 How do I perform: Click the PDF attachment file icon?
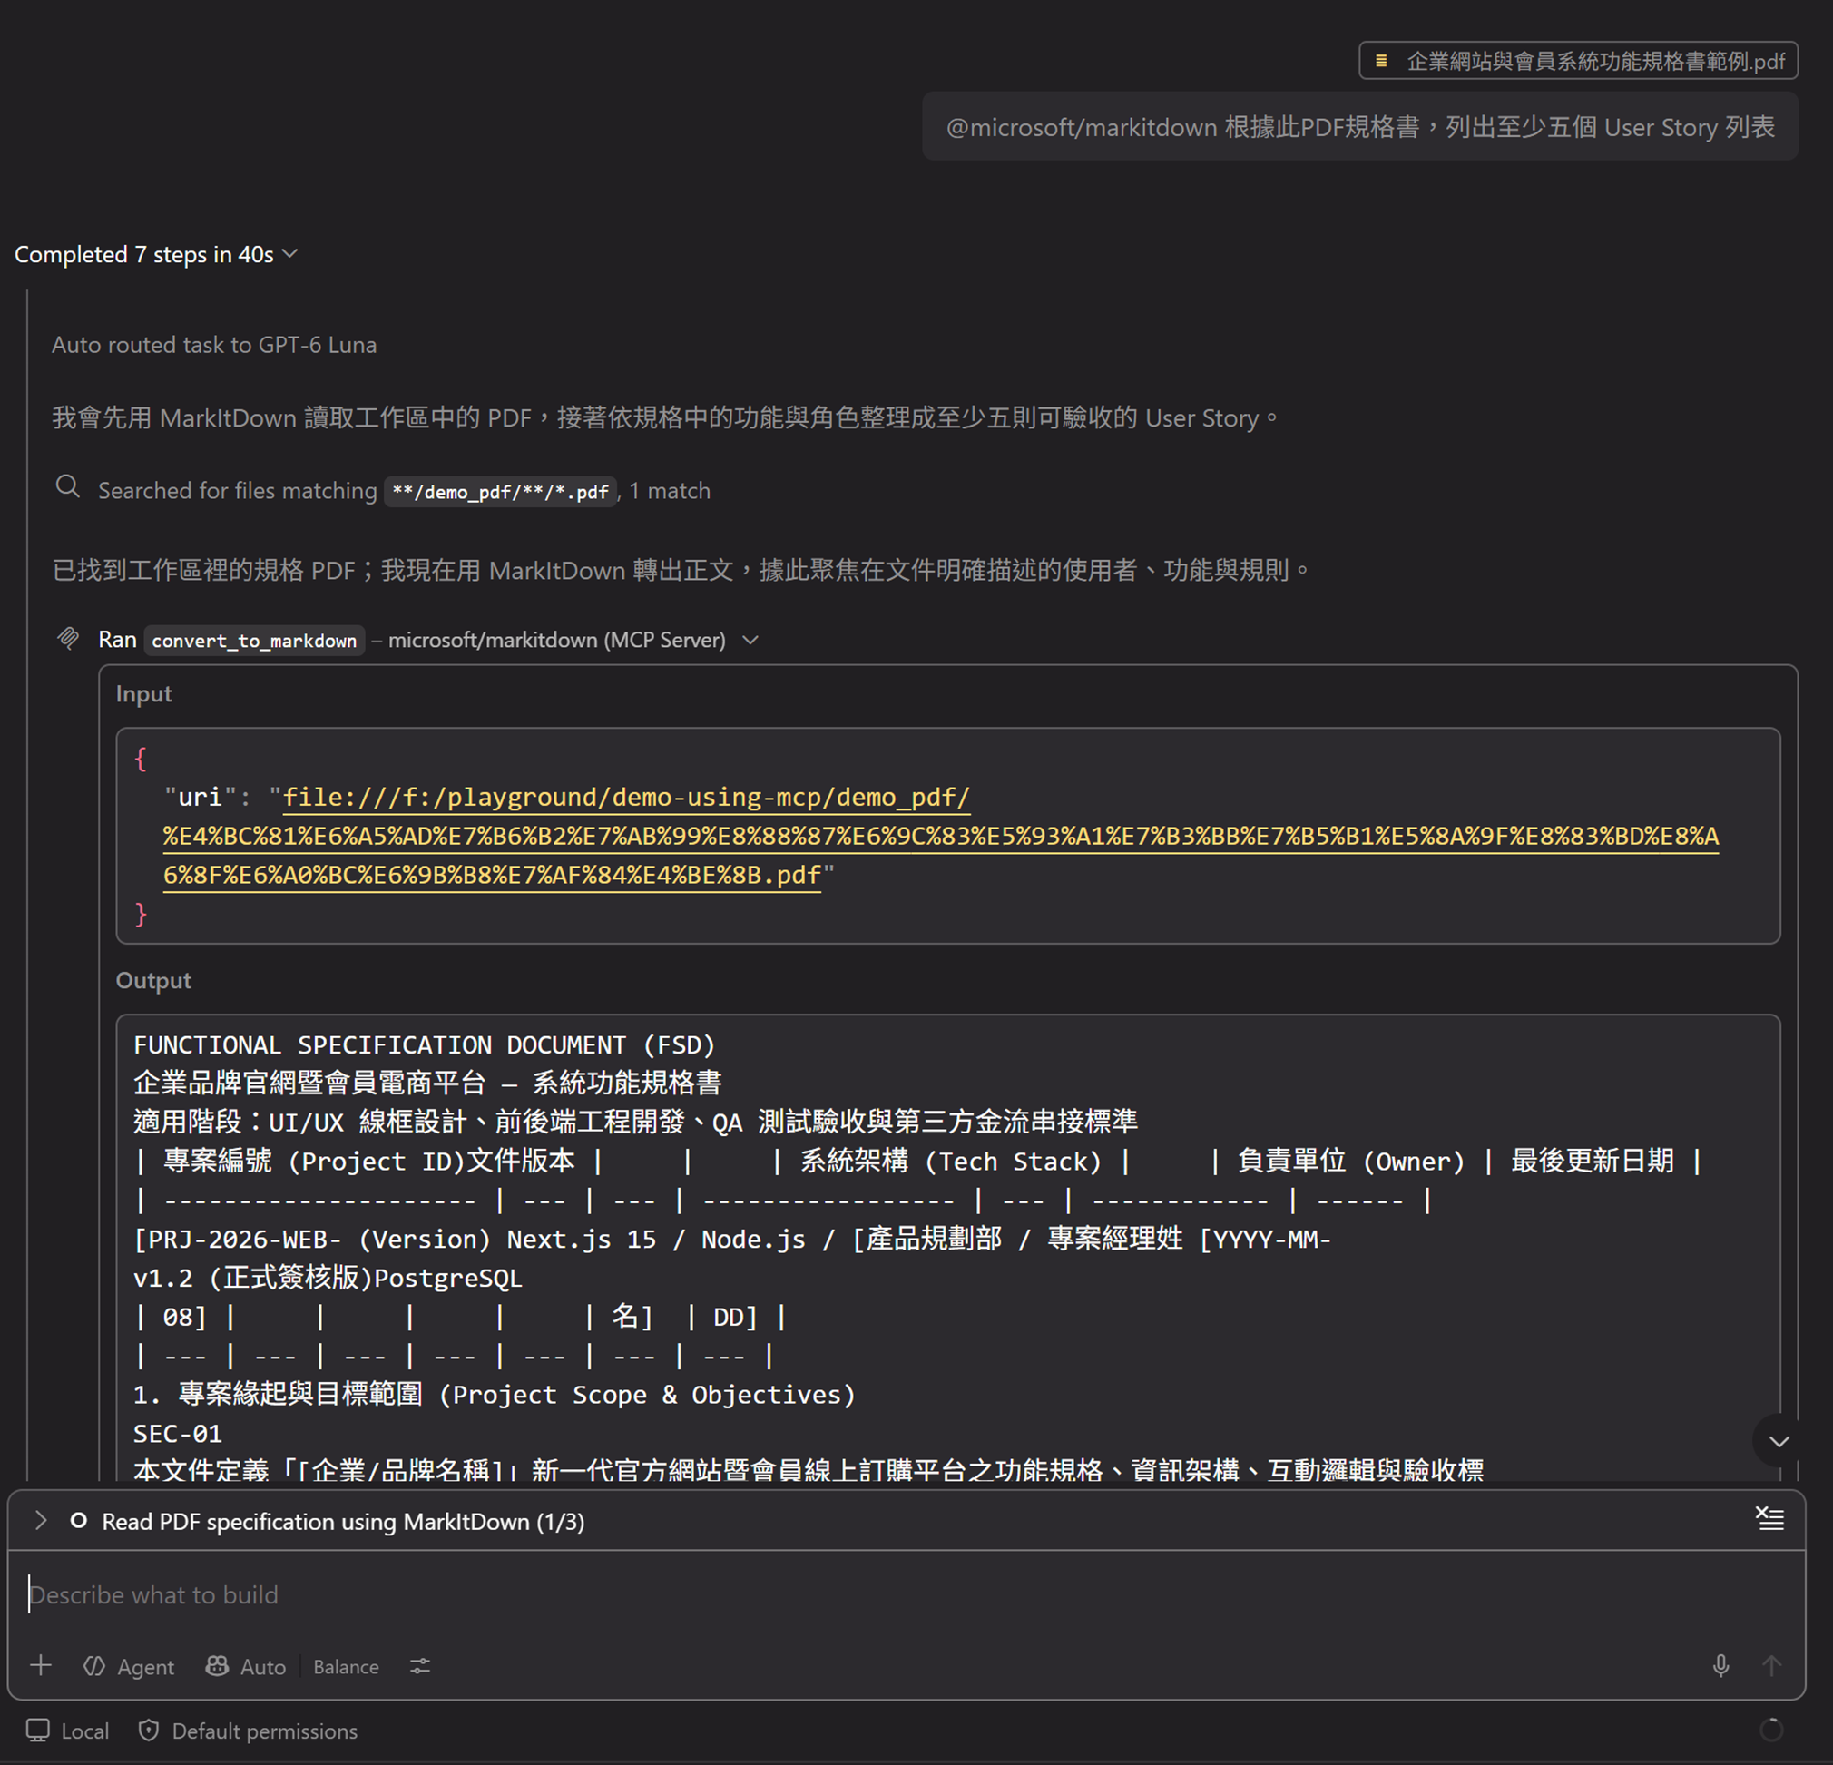tap(1380, 61)
